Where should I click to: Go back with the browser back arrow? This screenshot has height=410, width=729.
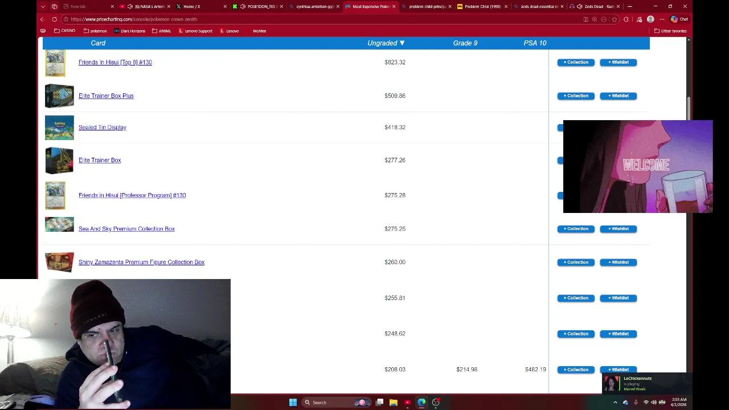point(43,19)
